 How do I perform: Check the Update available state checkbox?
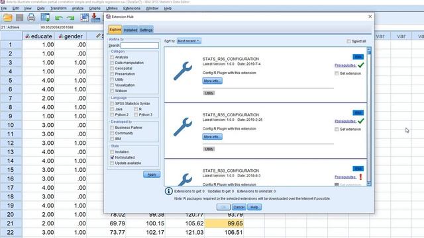click(112, 163)
